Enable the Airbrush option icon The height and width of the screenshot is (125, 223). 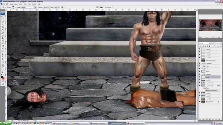[62, 7]
